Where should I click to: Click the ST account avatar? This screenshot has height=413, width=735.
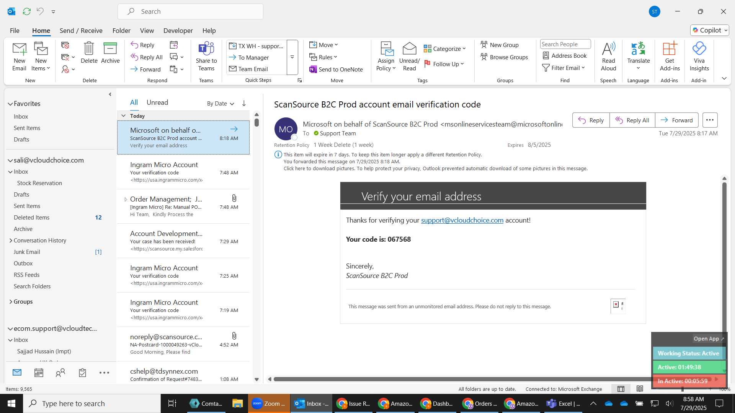pyautogui.click(x=655, y=11)
